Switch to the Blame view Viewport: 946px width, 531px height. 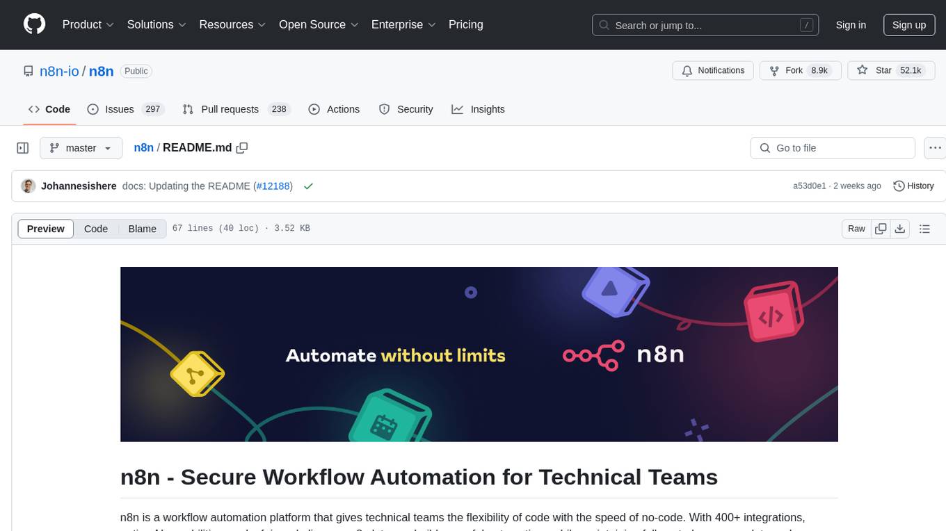[143, 229]
